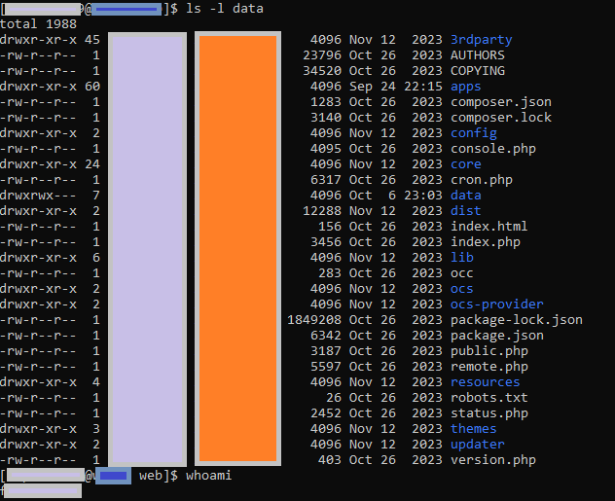This screenshot has width=615, height=501.
Task: Select the blue config directory entry
Action: [x=473, y=133]
